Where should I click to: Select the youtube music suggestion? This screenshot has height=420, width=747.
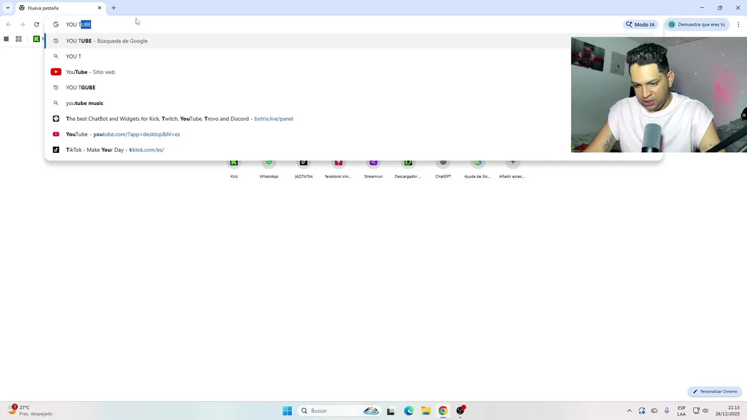coord(354,103)
